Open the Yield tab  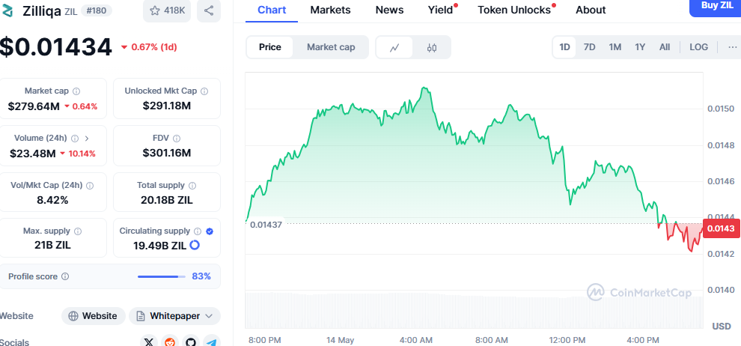point(441,10)
